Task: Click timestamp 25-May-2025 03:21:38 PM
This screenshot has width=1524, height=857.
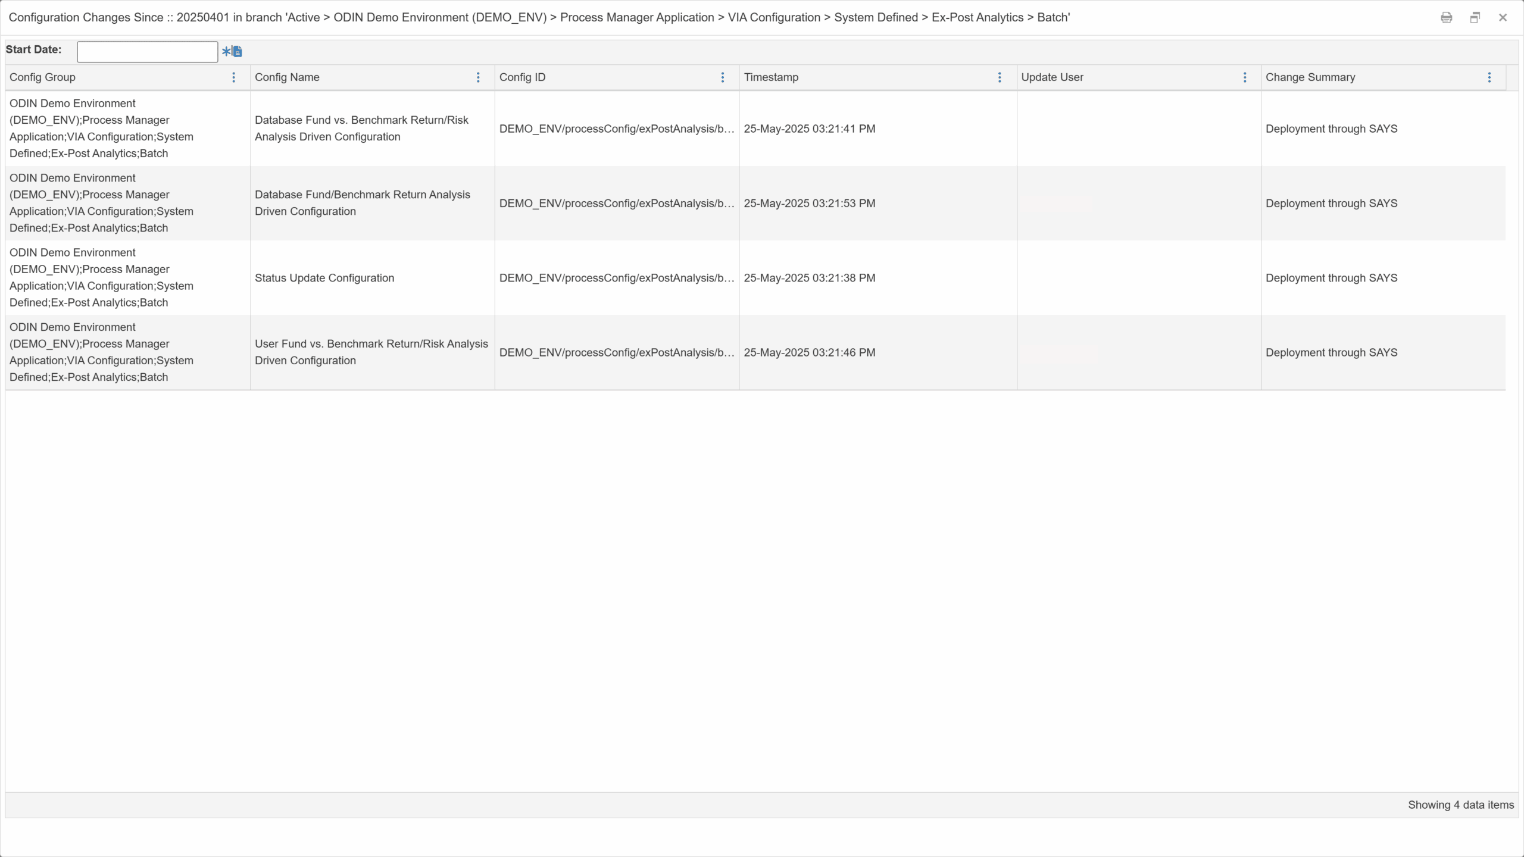Action: pyautogui.click(x=810, y=278)
